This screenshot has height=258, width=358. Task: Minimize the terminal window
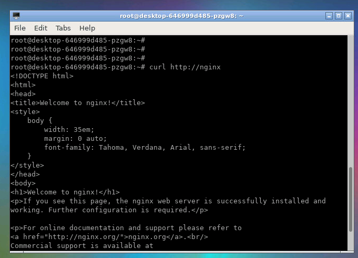pyautogui.click(x=329, y=16)
